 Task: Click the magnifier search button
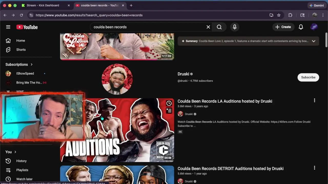click(x=219, y=27)
